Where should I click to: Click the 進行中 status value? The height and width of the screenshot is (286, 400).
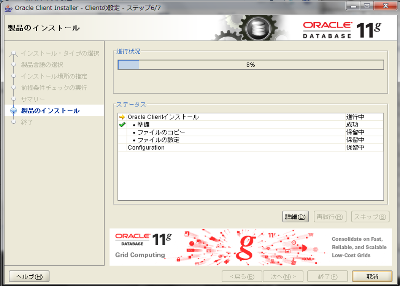[355, 117]
